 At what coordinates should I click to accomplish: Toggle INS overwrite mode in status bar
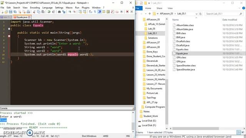[128, 136]
